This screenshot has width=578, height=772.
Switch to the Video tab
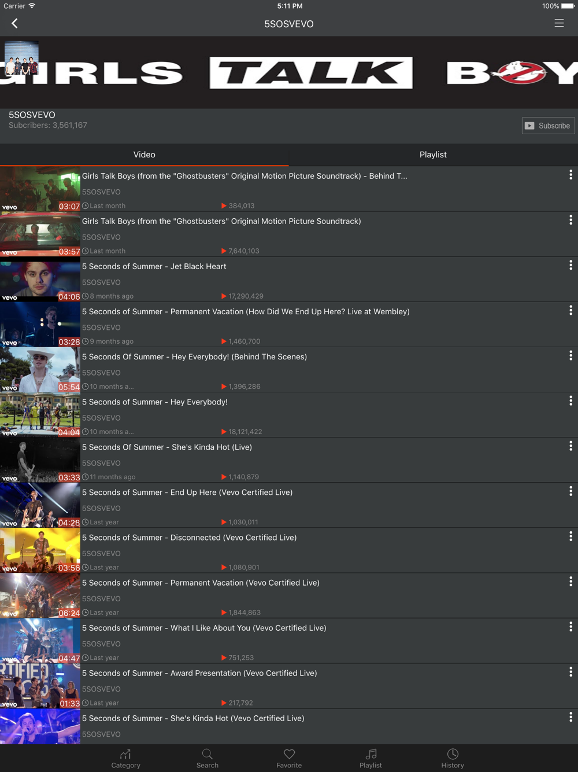click(144, 155)
